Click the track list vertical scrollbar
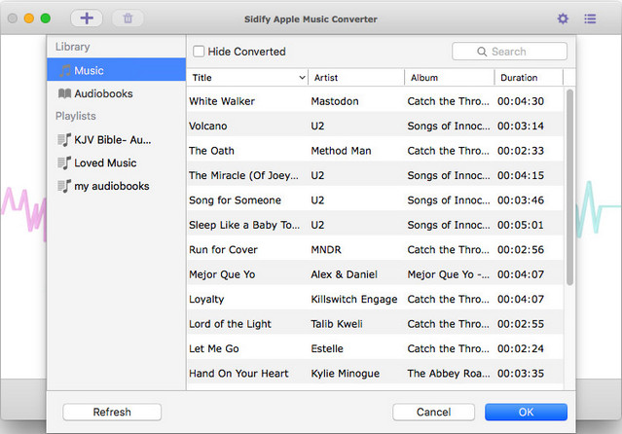This screenshot has width=622, height=434. tap(569, 187)
